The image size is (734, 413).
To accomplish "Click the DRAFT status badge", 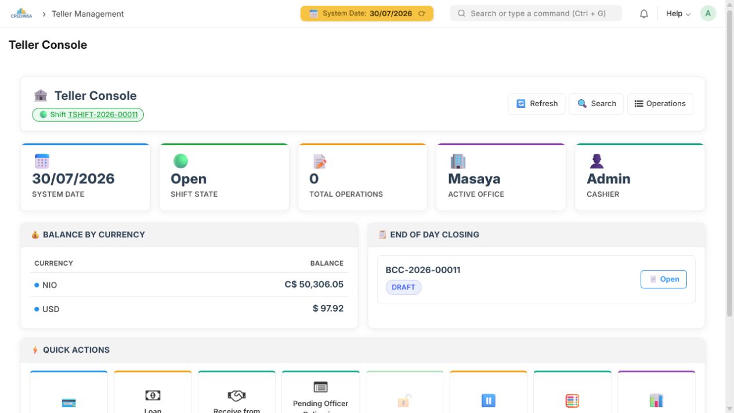I will (x=403, y=287).
